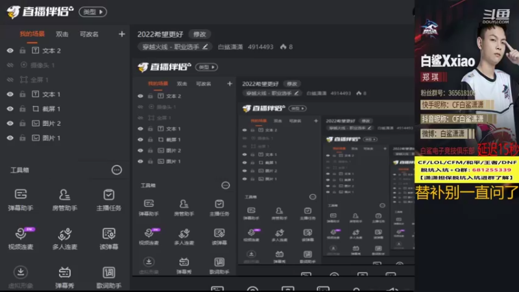Click the camera-type icon of outermost 摄像头 1 row
The width and height of the screenshot is (519, 292).
tap(24, 65)
